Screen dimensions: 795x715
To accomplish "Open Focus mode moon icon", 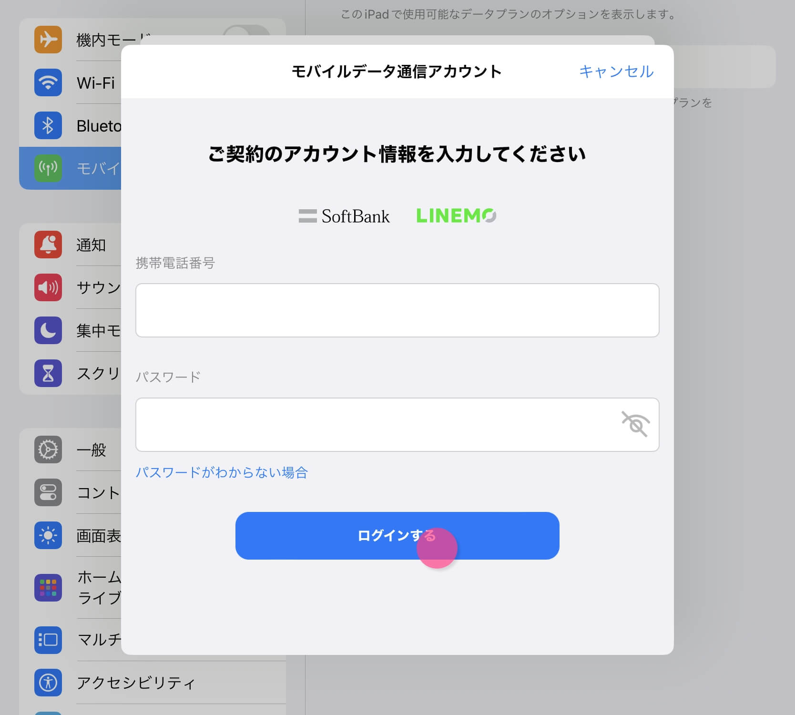I will (x=48, y=330).
